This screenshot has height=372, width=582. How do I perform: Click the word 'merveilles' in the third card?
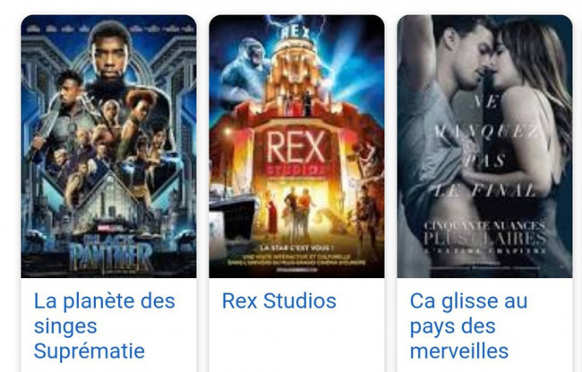coord(459,351)
